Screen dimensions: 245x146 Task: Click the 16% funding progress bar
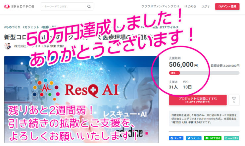tap(204, 73)
